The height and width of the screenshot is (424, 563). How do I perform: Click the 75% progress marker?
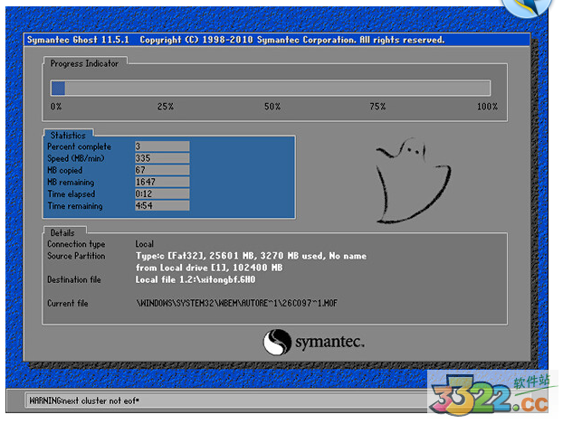click(377, 107)
